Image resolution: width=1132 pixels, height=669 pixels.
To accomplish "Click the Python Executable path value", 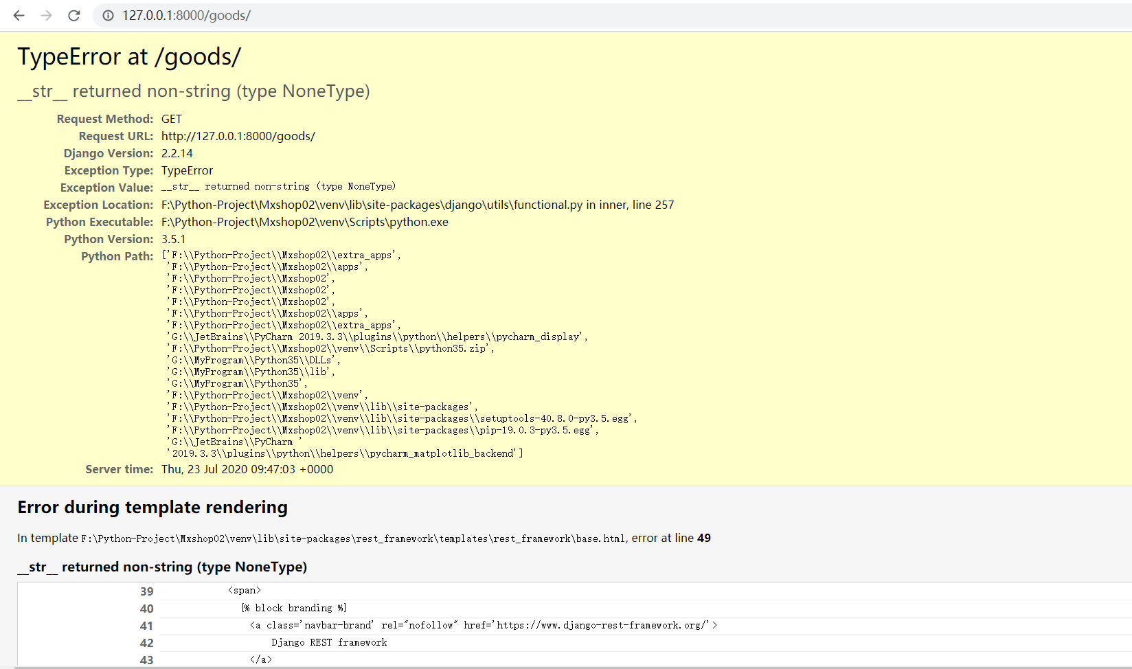I will pos(304,222).
